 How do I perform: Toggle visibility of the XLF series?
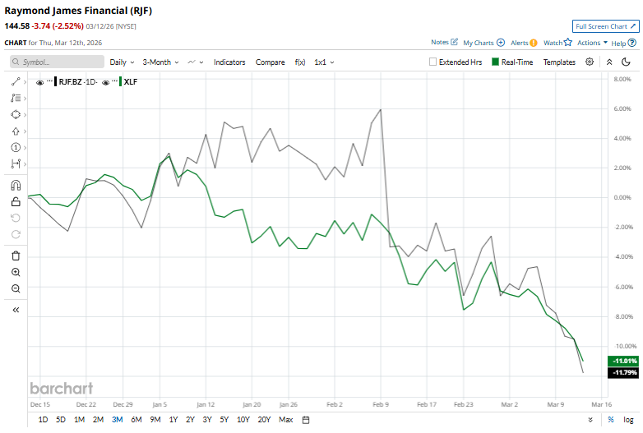pos(107,81)
